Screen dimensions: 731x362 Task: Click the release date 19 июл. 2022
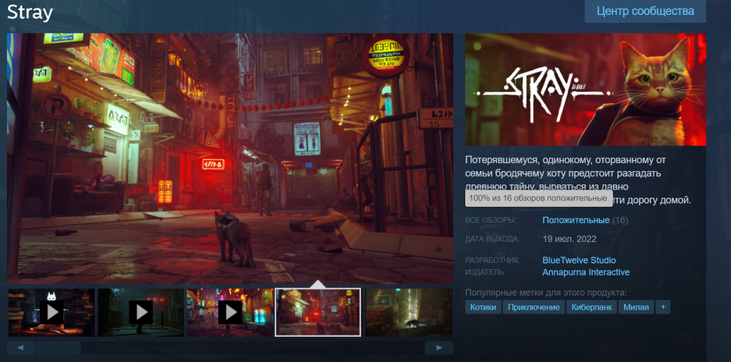(570, 240)
